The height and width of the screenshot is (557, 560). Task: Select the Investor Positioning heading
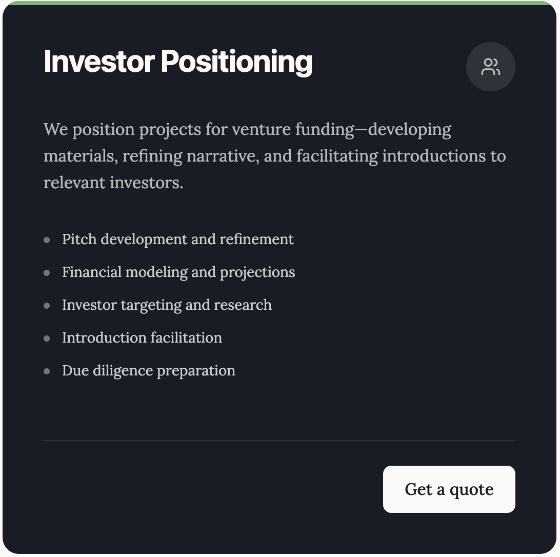tap(178, 62)
